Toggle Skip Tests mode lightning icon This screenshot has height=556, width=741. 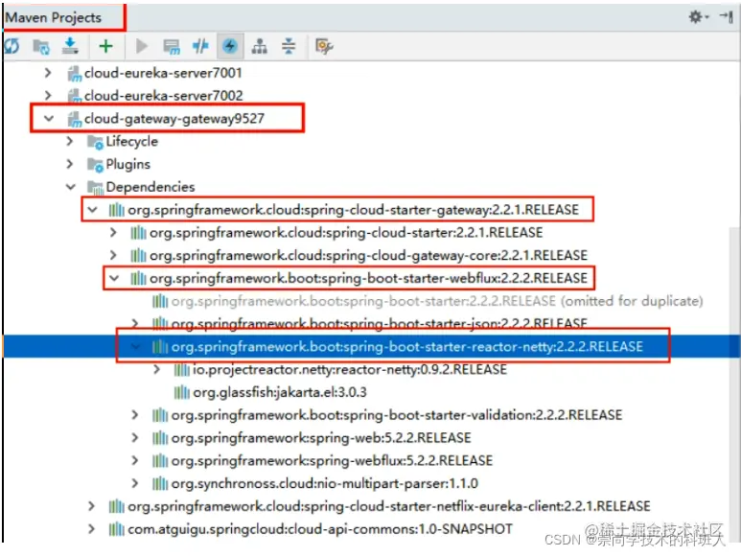[230, 46]
